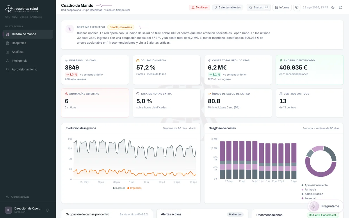This screenshot has height=218, width=349.
Task: Click the Estable, con avisos badge
Action: pyautogui.click(x=121, y=27)
